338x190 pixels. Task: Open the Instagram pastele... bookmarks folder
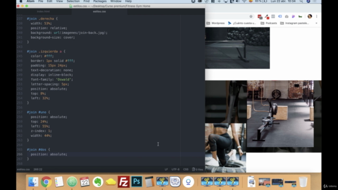(295, 23)
